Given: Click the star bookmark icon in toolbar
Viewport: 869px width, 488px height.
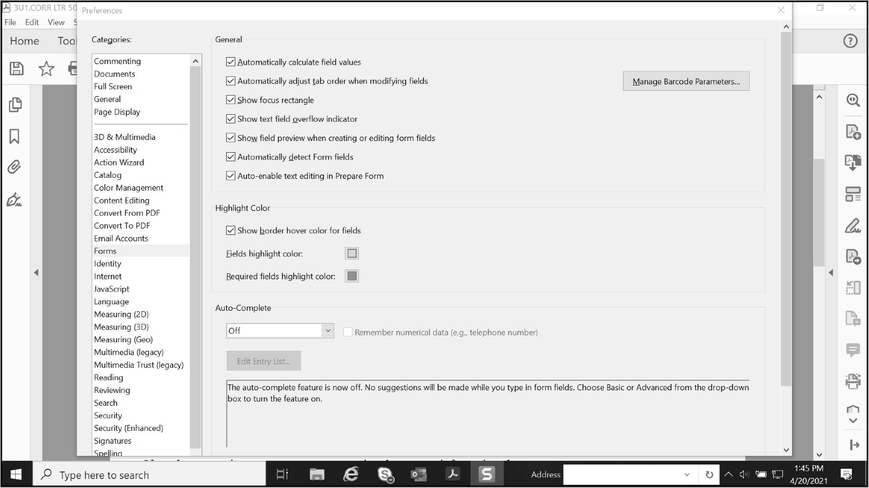Looking at the screenshot, I should tap(47, 68).
